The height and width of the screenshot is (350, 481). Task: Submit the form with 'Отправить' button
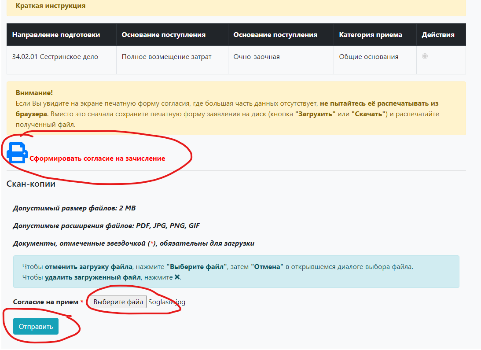pos(36,326)
